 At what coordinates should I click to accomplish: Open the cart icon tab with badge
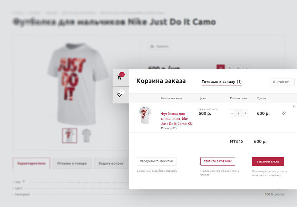[x=121, y=77]
